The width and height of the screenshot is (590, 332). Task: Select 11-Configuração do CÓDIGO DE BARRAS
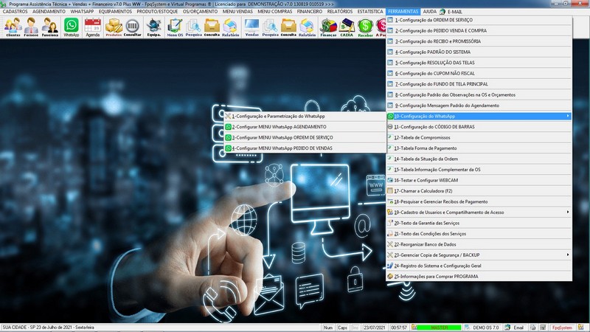coord(479,127)
